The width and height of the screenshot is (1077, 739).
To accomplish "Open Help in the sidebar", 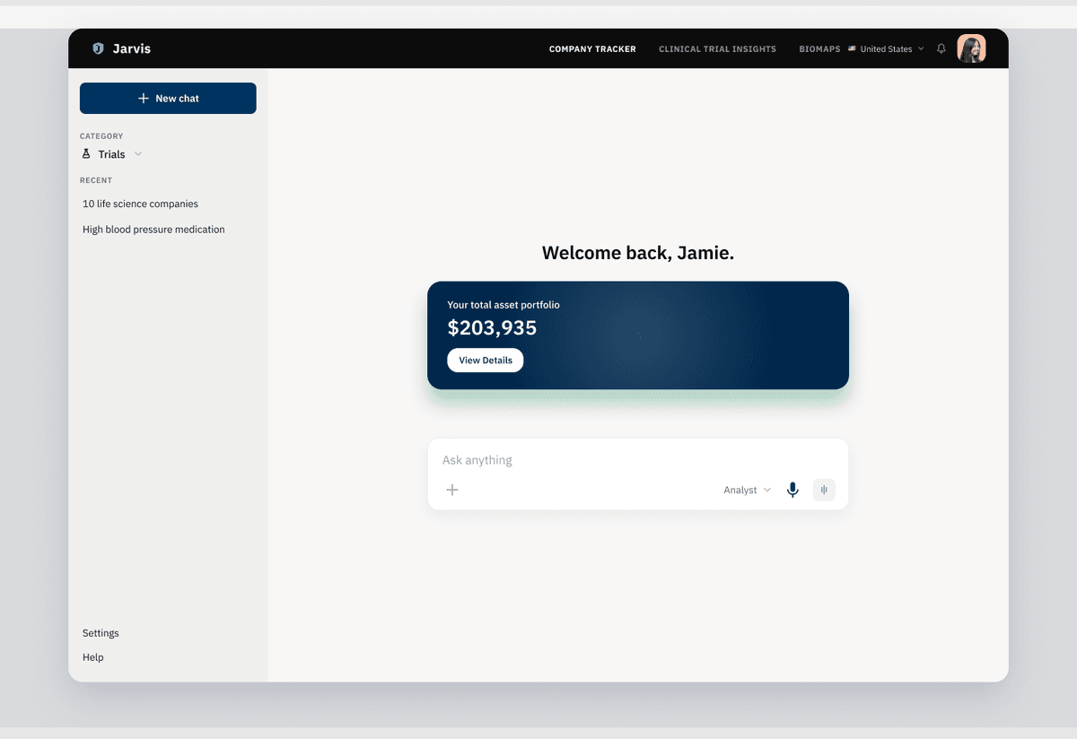I will [92, 657].
